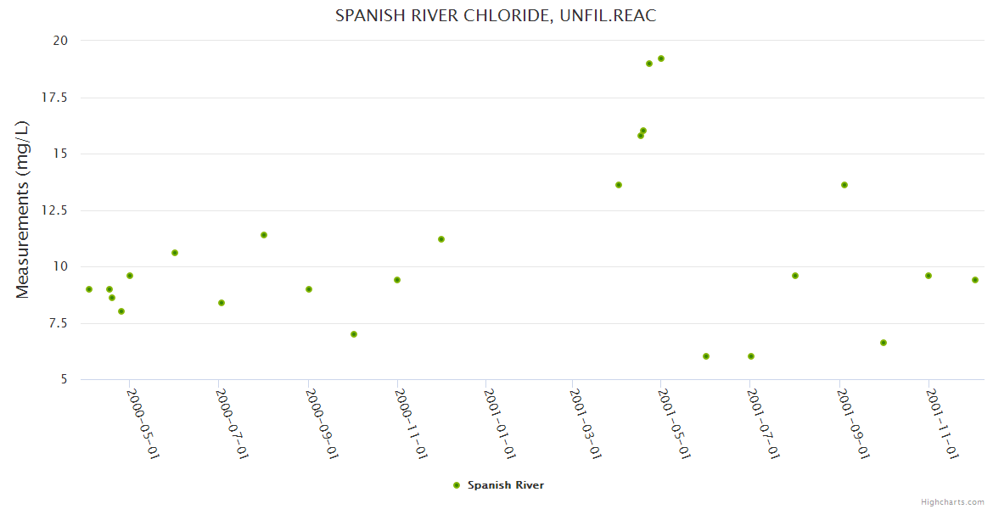Select the highest data point above 19 mg/L
993x509 pixels.
(661, 59)
